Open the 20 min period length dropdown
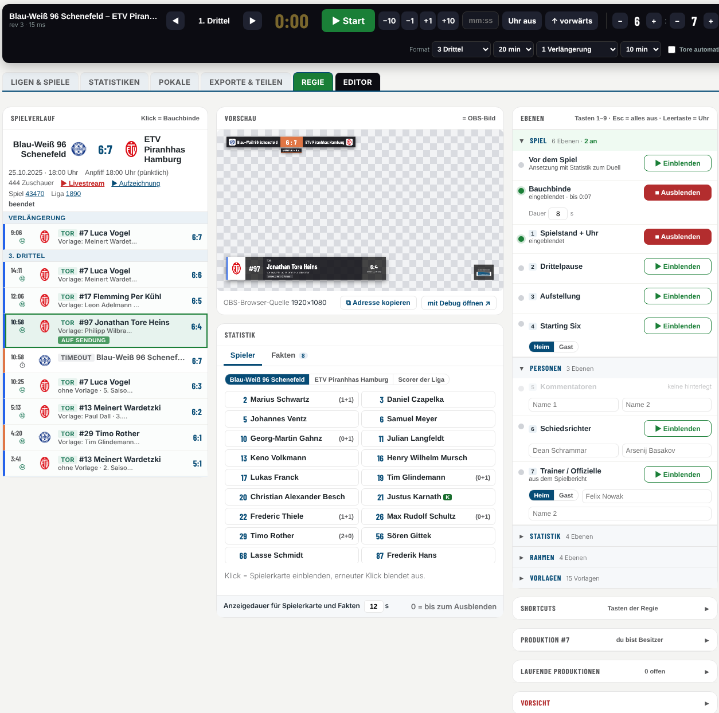Image resolution: width=719 pixels, height=713 pixels. coord(514,49)
